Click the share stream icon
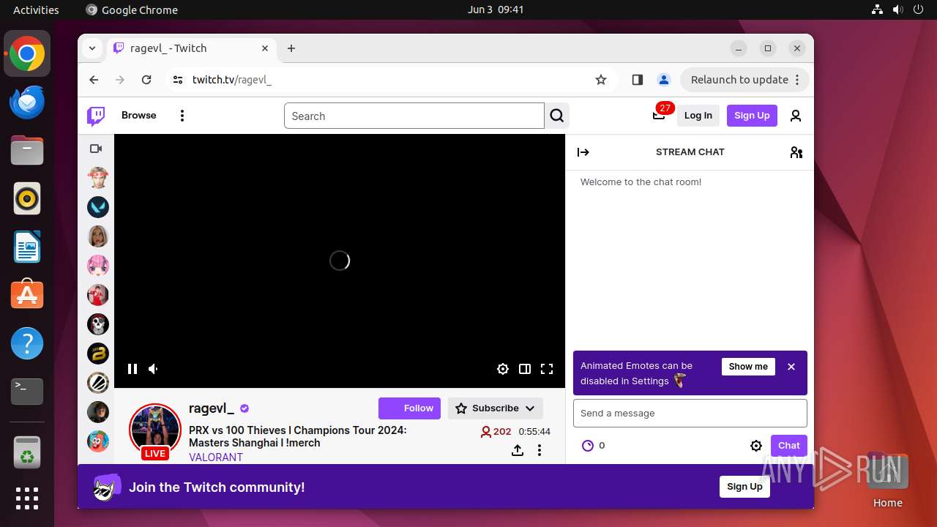This screenshot has width=937, height=527. click(x=518, y=450)
